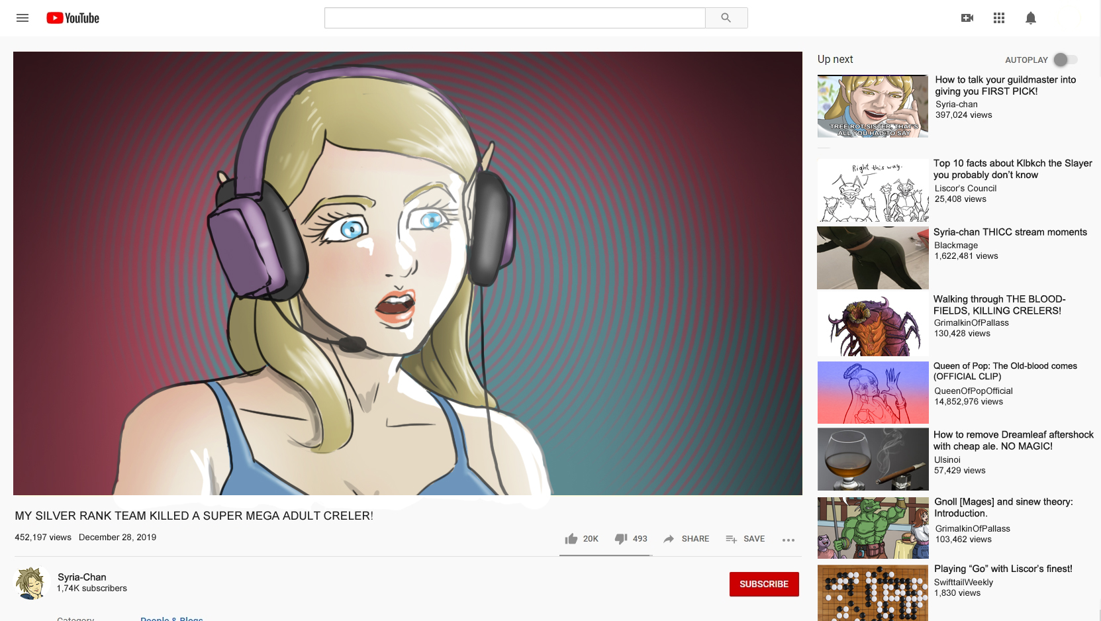The image size is (1101, 621).
Task: Open the hamburger guide menu
Action: click(x=23, y=18)
